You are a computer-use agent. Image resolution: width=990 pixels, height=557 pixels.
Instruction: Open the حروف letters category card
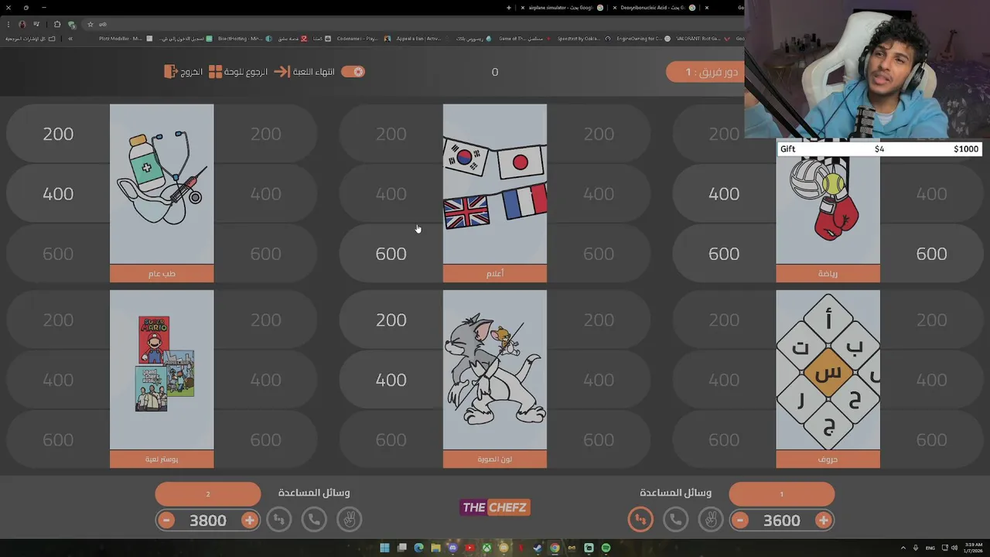pos(828,379)
